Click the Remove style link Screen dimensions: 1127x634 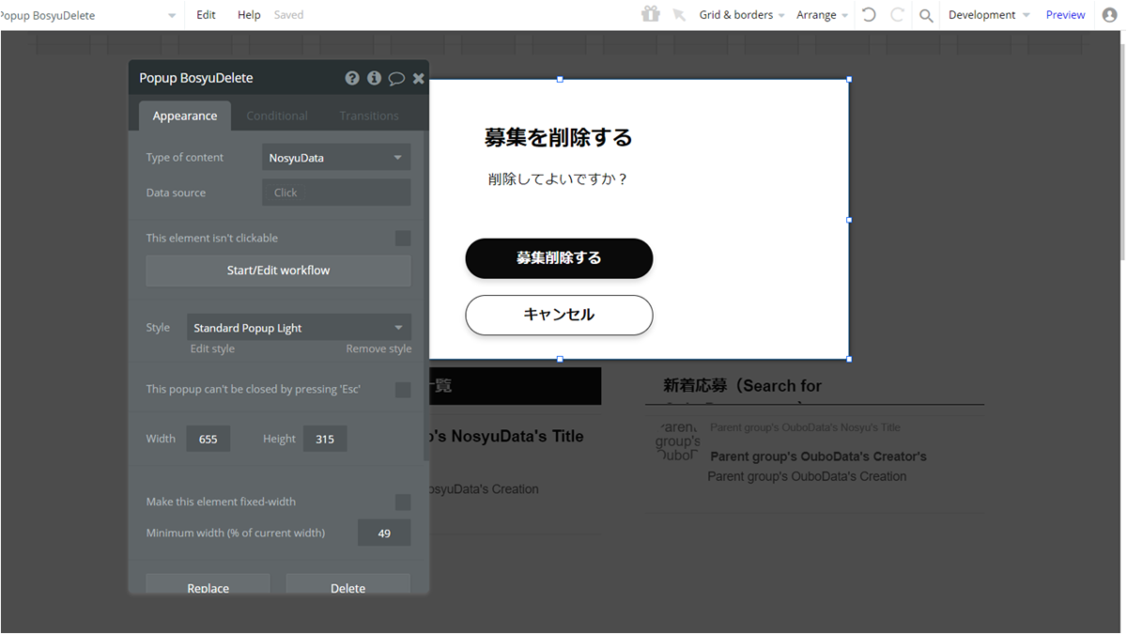tap(378, 348)
